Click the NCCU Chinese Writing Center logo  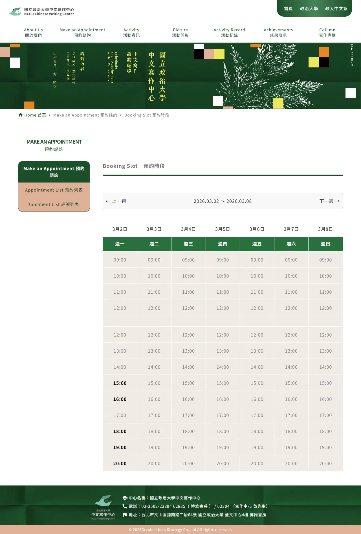(x=41, y=12)
